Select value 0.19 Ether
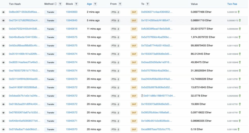The height and width of the screenshot is (133, 249). point(197,129)
